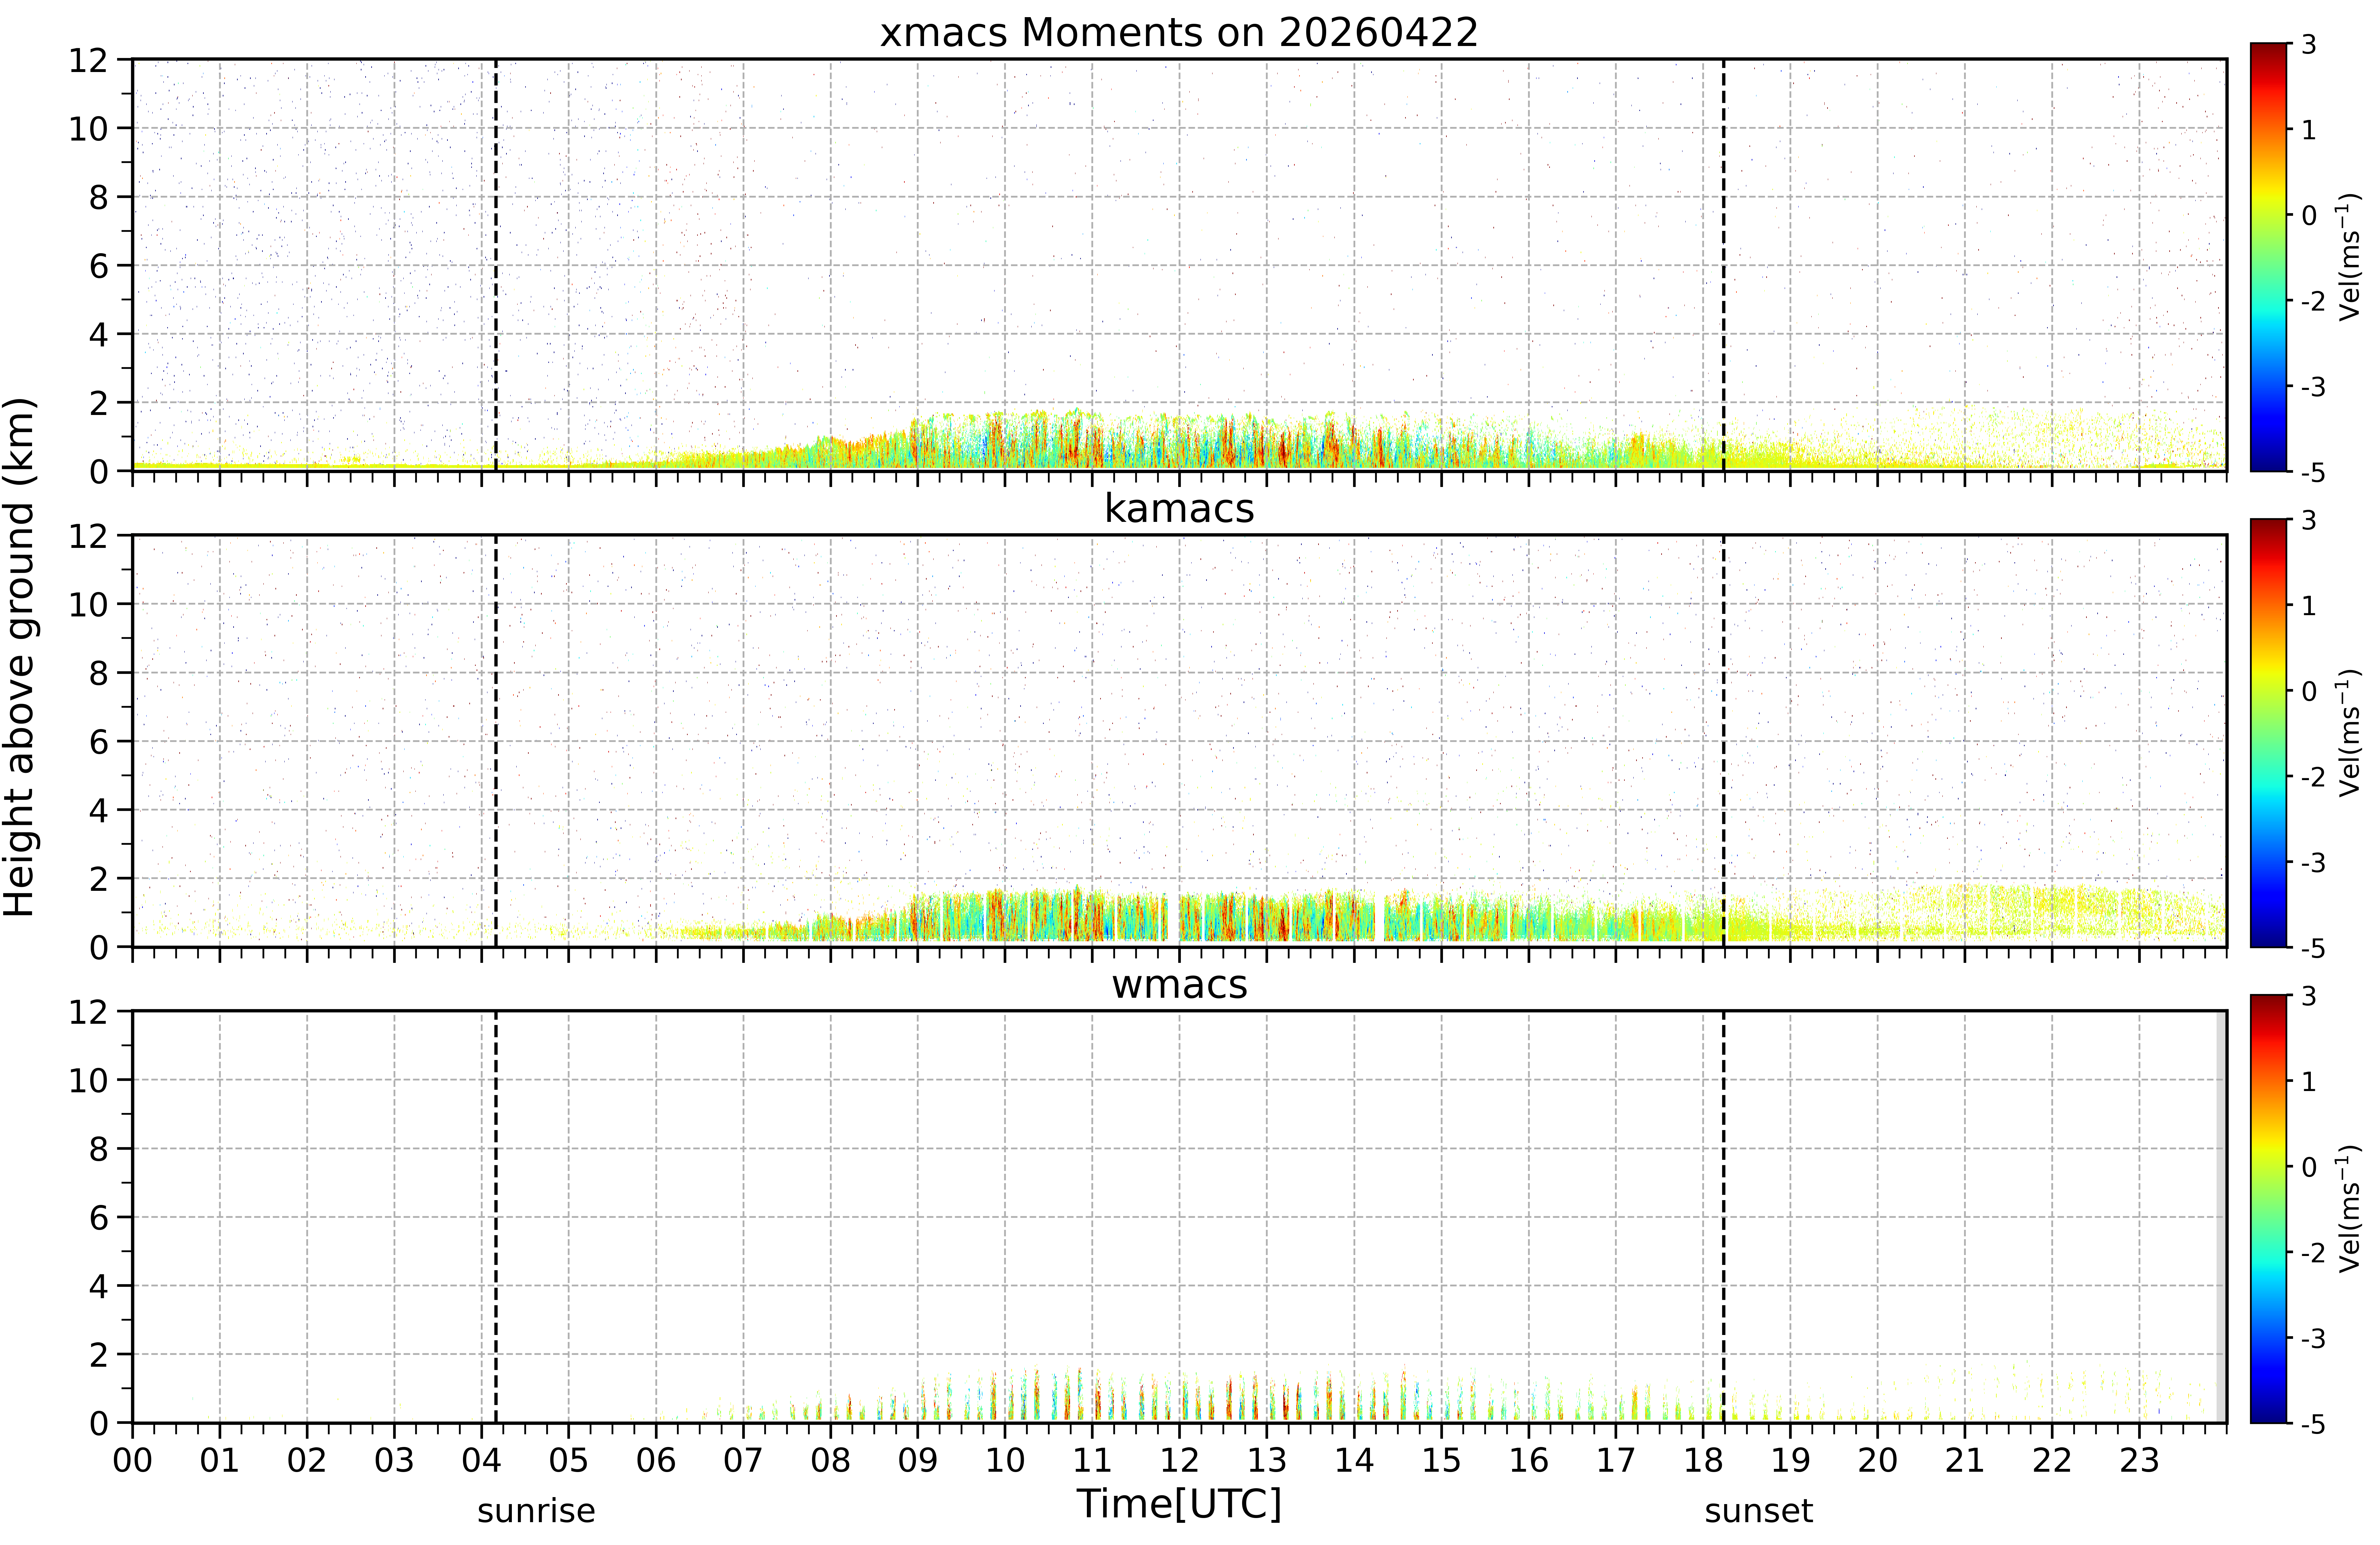Click the '19' hour tick label
This screenshot has width=2380, height=1545.
point(1790,1461)
